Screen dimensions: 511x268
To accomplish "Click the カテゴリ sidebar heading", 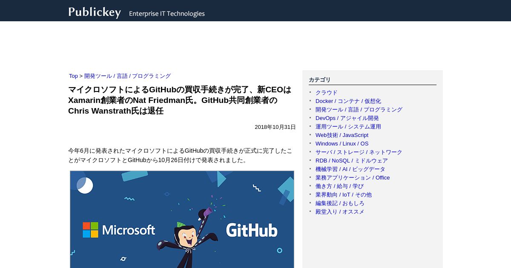I will tap(320, 80).
